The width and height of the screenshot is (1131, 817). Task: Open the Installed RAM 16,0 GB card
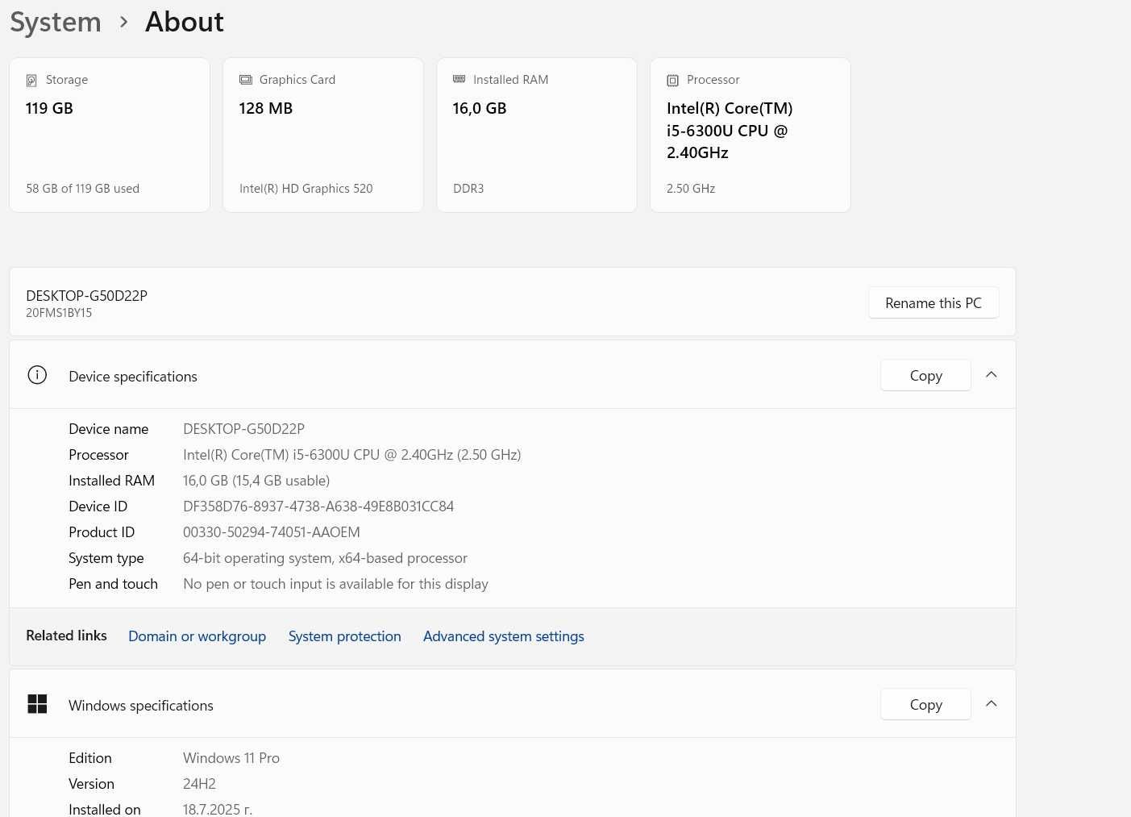pyautogui.click(x=537, y=135)
